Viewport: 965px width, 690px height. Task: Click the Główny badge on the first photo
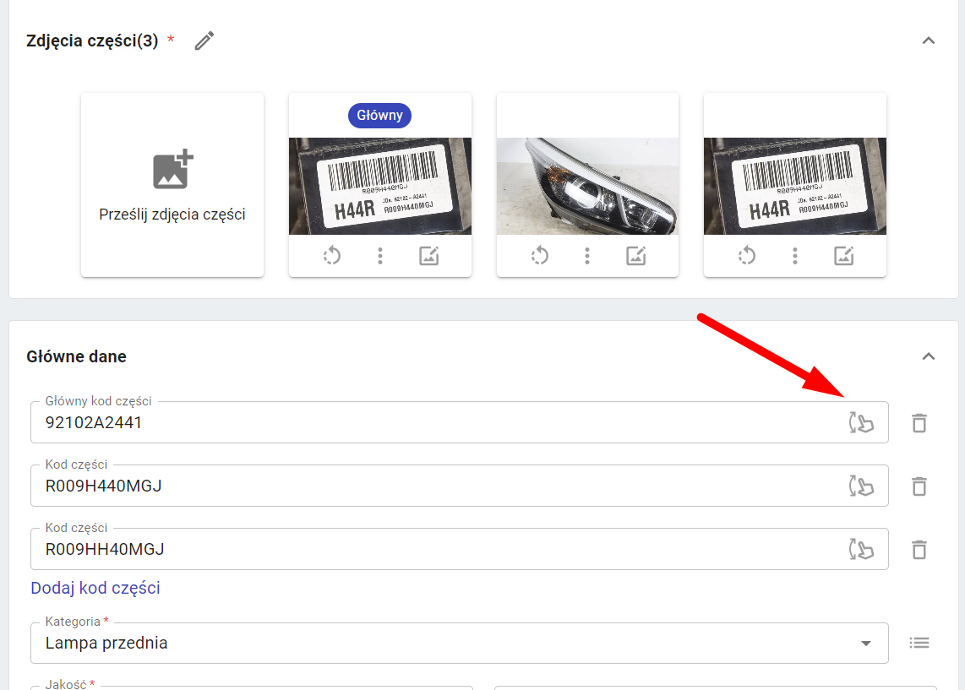tap(379, 116)
